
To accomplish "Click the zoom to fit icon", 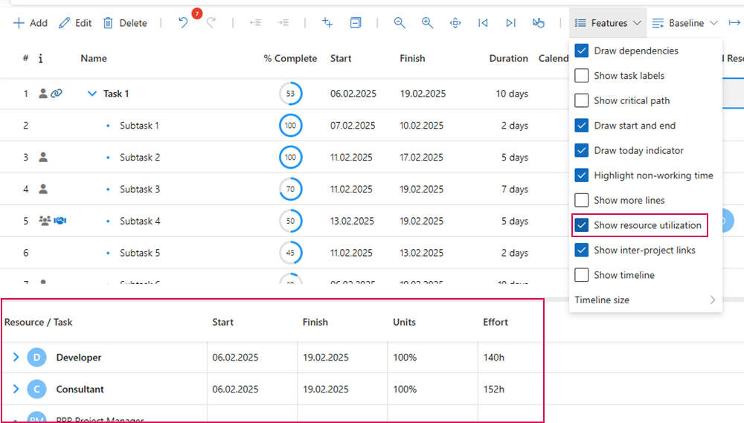I will pos(455,23).
